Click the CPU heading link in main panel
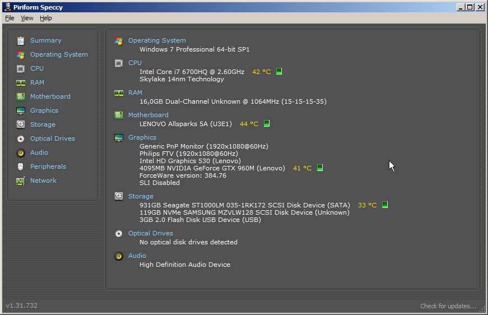Screen dimensions: 488x315 (135, 63)
